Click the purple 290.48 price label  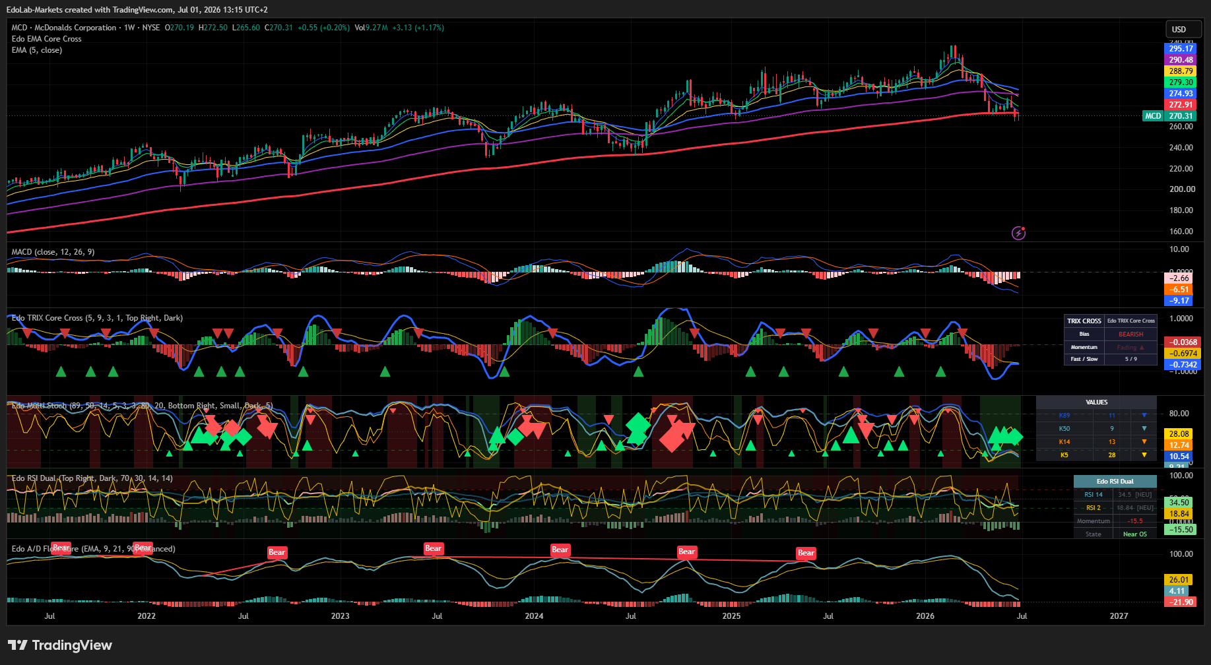[1181, 60]
